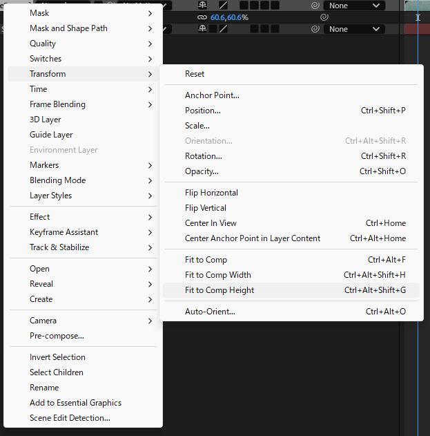Expand the Markers submenu arrow

coord(150,165)
